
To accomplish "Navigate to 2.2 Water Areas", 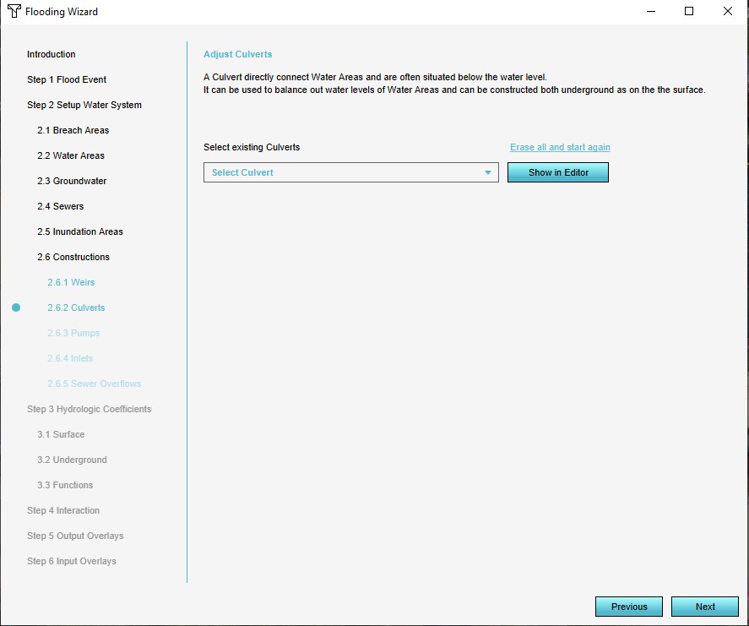I will [70, 155].
